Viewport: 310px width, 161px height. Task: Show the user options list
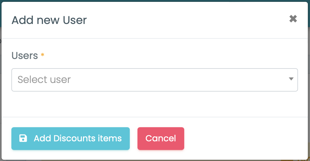click(x=154, y=80)
